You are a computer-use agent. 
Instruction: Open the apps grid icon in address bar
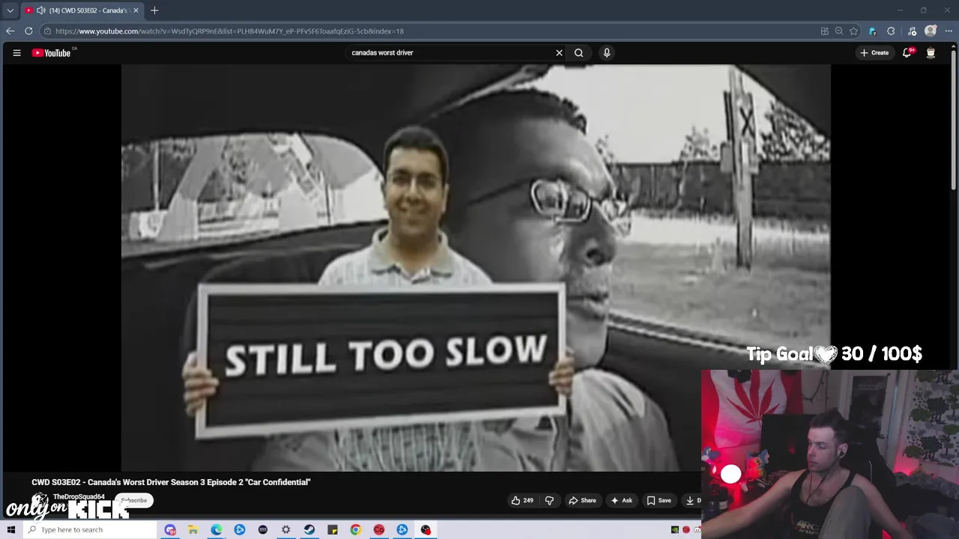[825, 31]
